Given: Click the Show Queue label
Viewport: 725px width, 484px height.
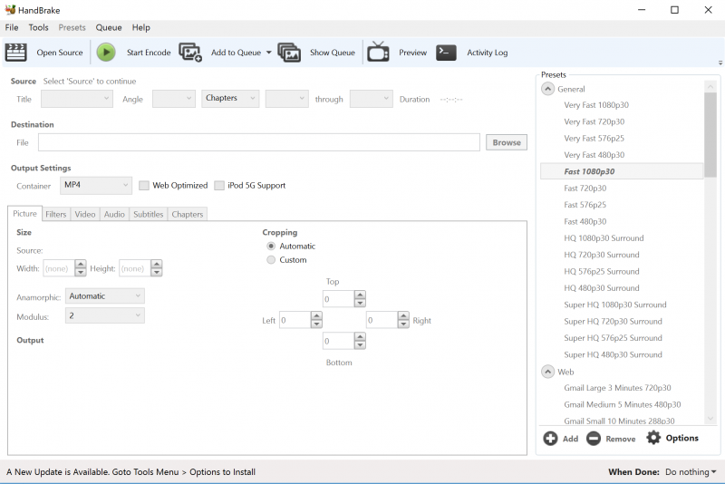Looking at the screenshot, I should [x=333, y=53].
